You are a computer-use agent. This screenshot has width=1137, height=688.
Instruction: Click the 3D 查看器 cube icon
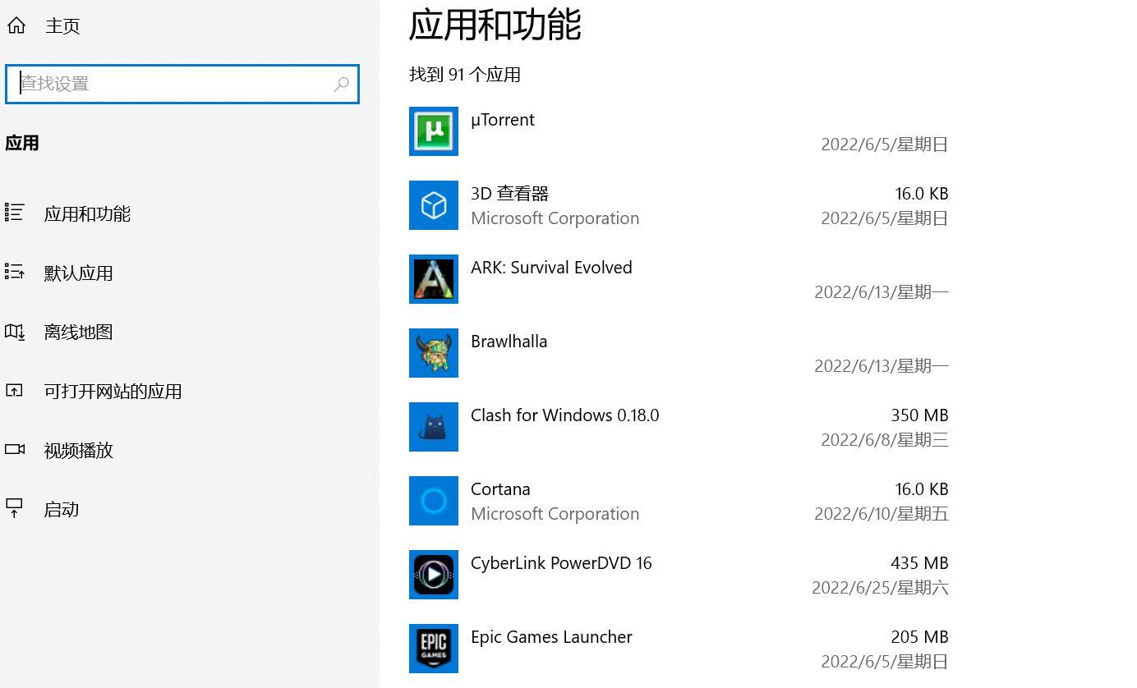coord(434,205)
